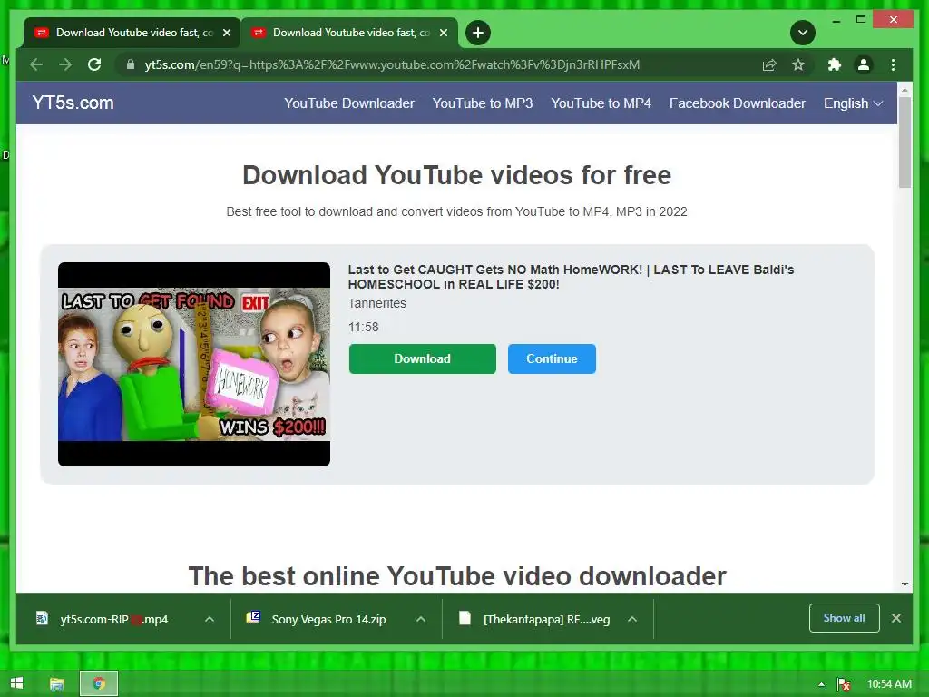Go back with the browser back arrow
Viewport: 929px width, 697px height.
(36, 64)
